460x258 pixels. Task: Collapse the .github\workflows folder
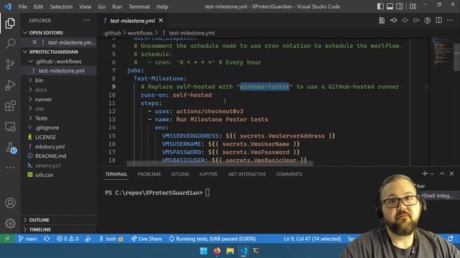coord(59,62)
